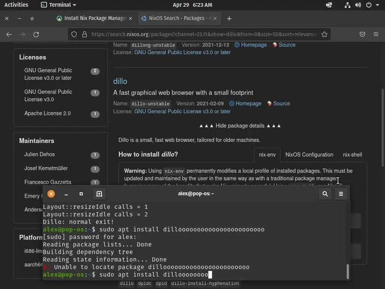Screen dimensions: 385x289
Task: Select the nix-shell install tab
Action: (352, 155)
